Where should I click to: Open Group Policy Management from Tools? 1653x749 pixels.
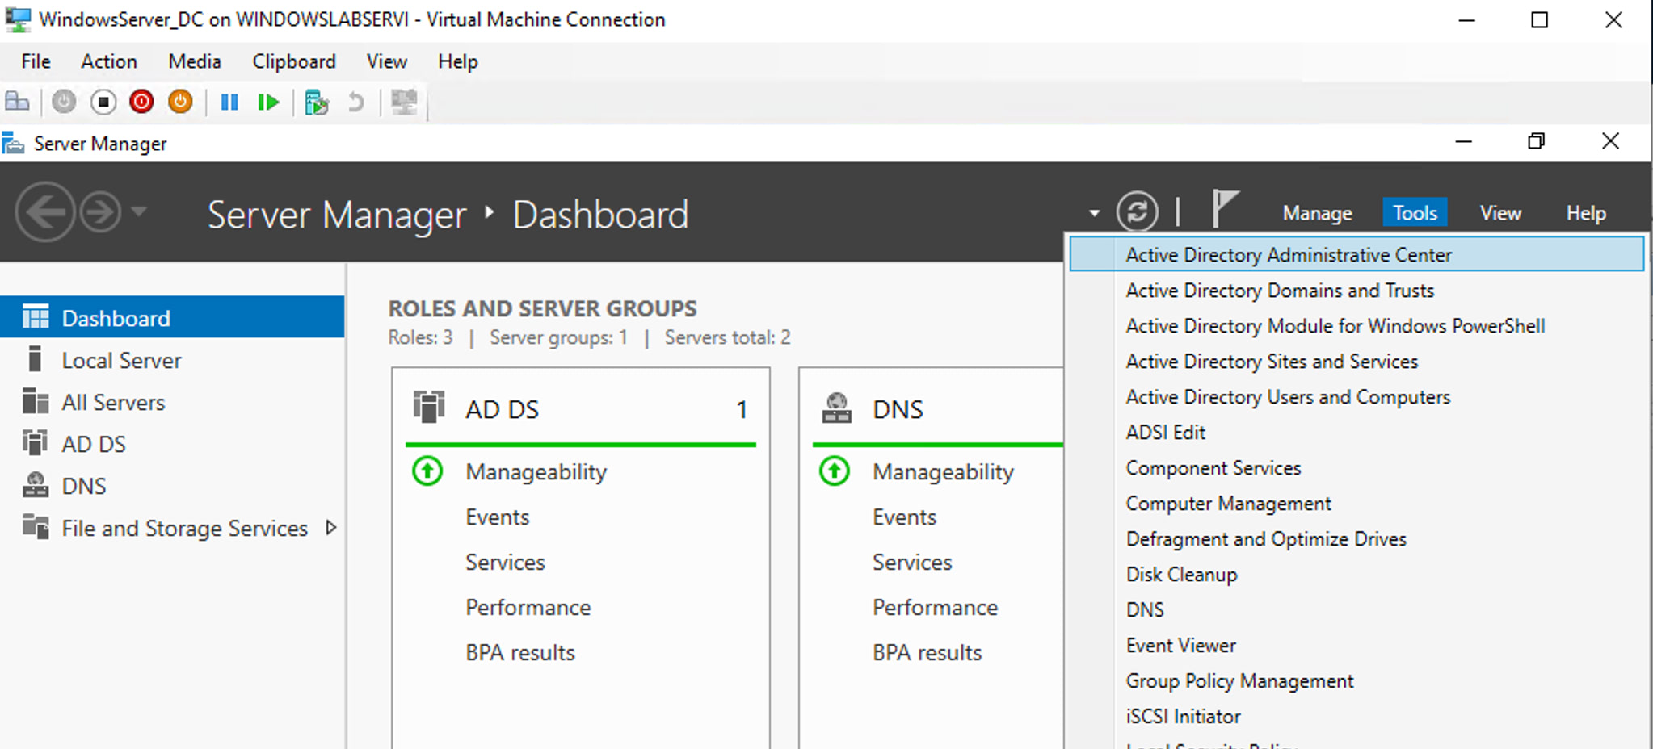point(1239,681)
